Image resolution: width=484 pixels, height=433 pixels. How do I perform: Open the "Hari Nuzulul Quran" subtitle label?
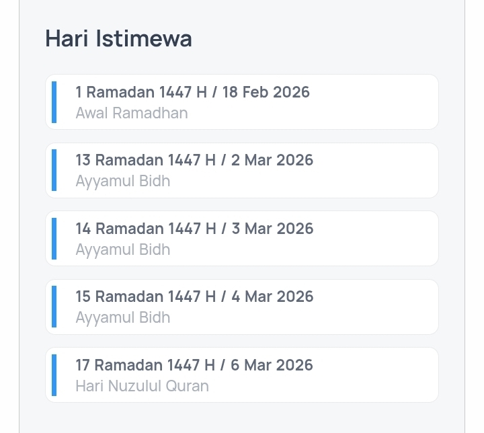142,386
